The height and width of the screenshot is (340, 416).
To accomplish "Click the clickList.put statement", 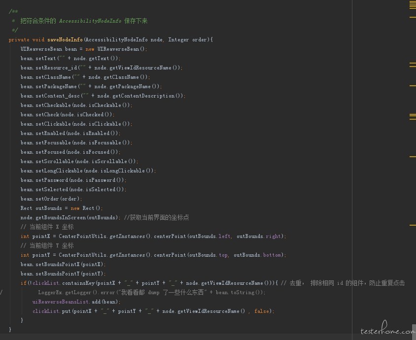I will (153, 311).
